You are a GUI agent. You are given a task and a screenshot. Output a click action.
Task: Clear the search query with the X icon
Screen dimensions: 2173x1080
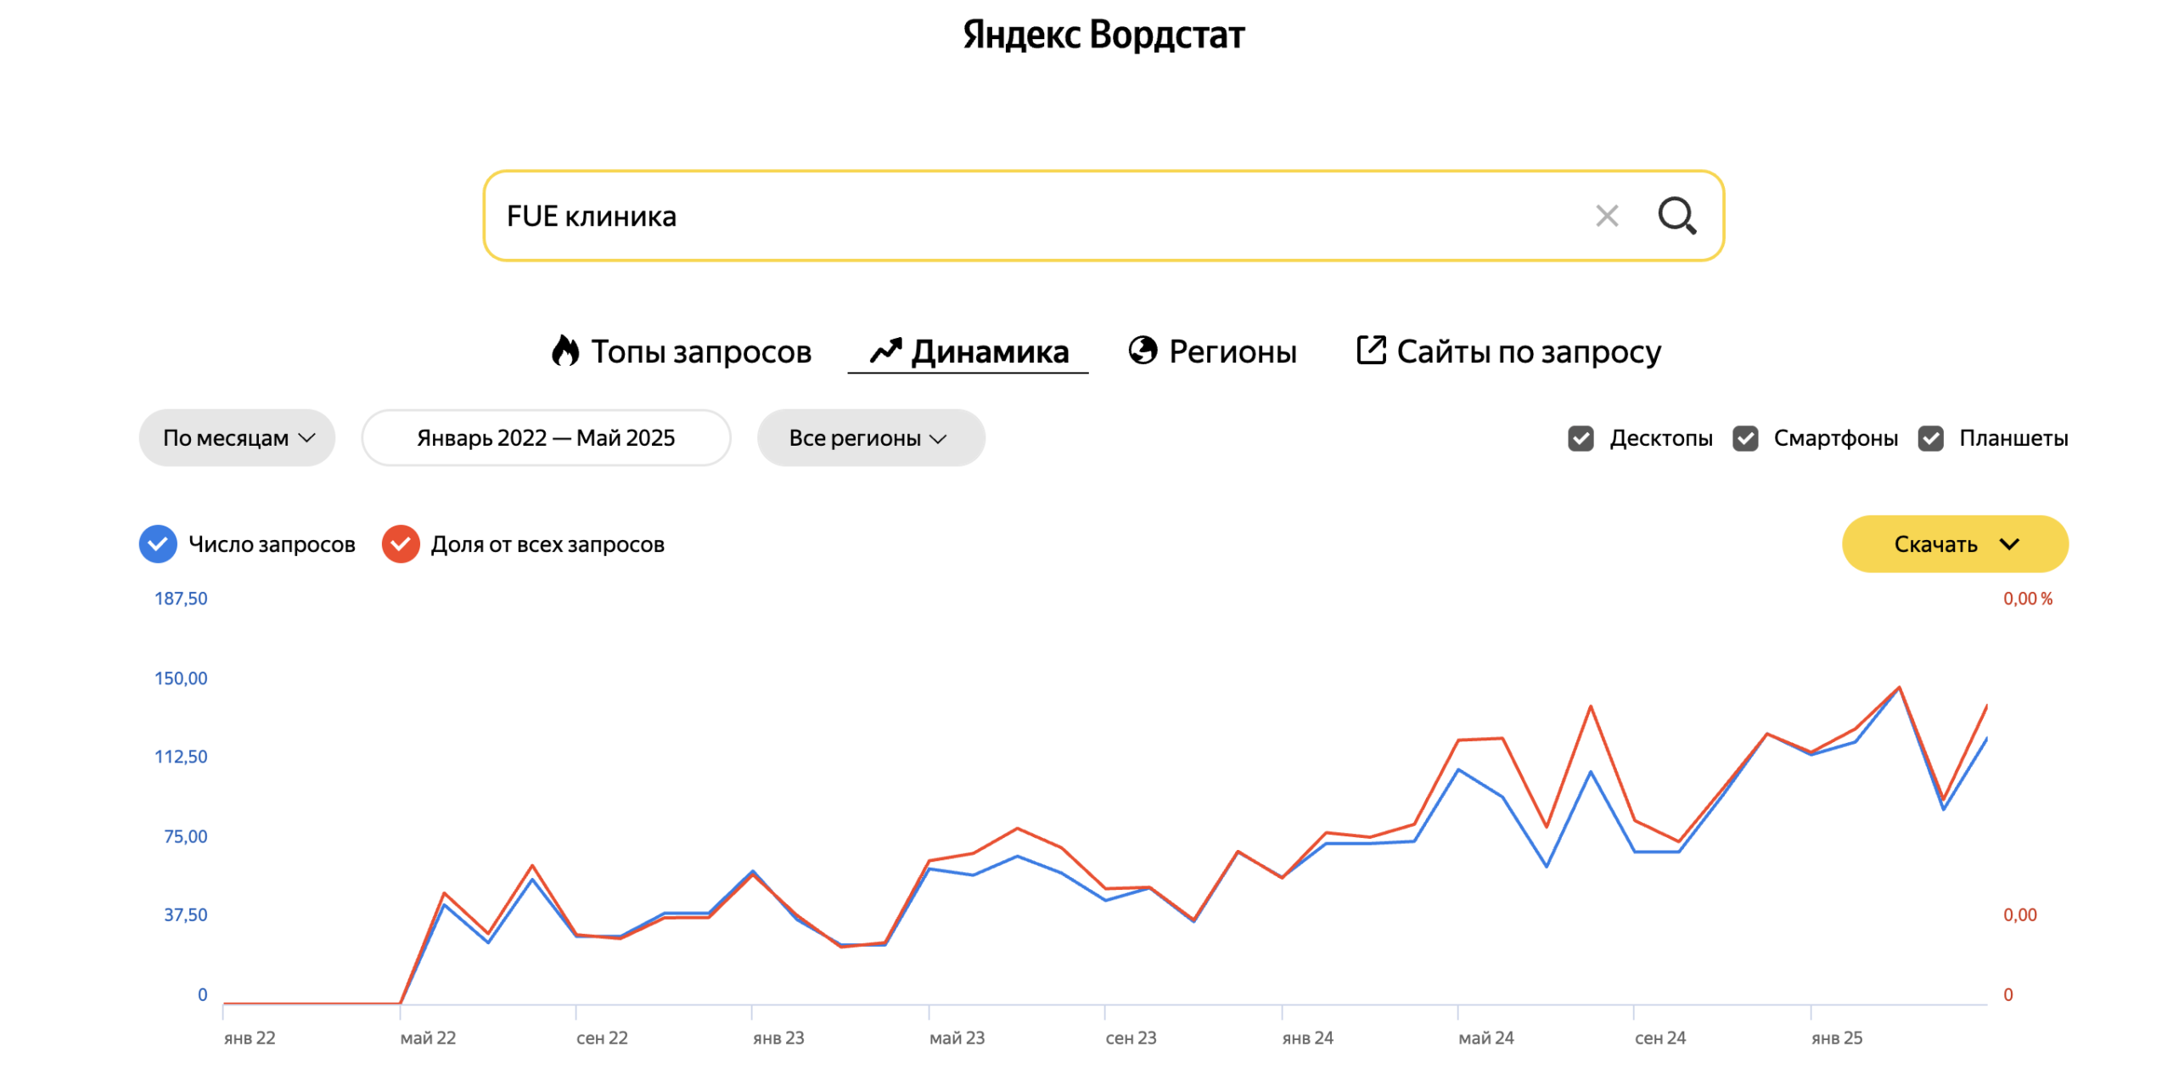1606,216
